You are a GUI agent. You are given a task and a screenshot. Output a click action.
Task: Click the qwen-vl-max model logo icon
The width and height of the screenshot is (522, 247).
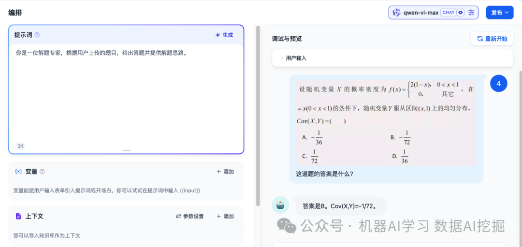click(x=396, y=13)
